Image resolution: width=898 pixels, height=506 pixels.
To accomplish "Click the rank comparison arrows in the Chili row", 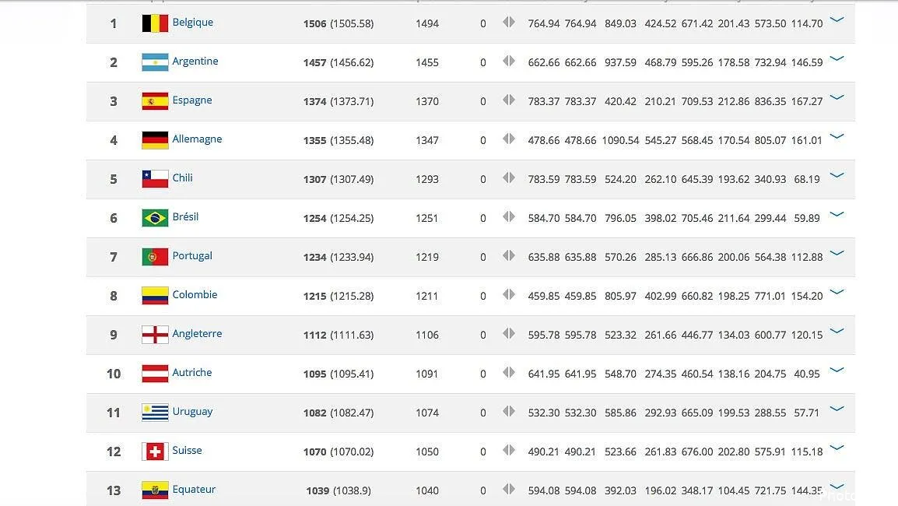I will tap(509, 179).
